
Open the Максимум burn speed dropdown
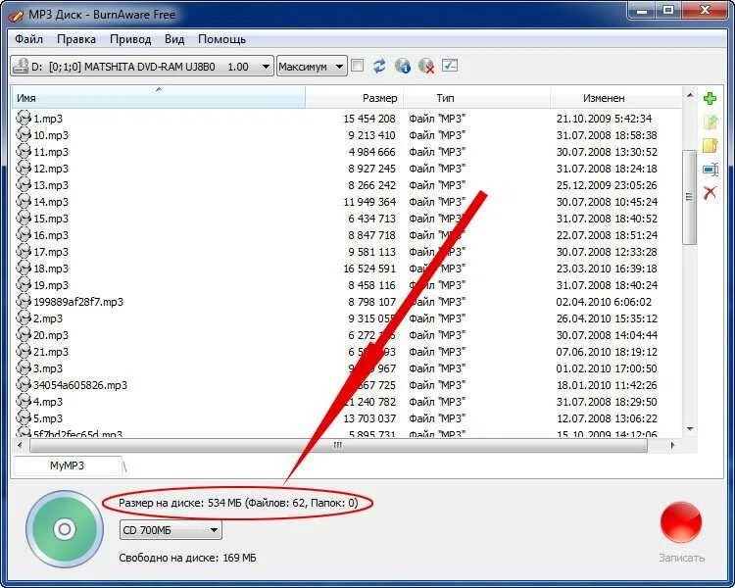[x=312, y=66]
